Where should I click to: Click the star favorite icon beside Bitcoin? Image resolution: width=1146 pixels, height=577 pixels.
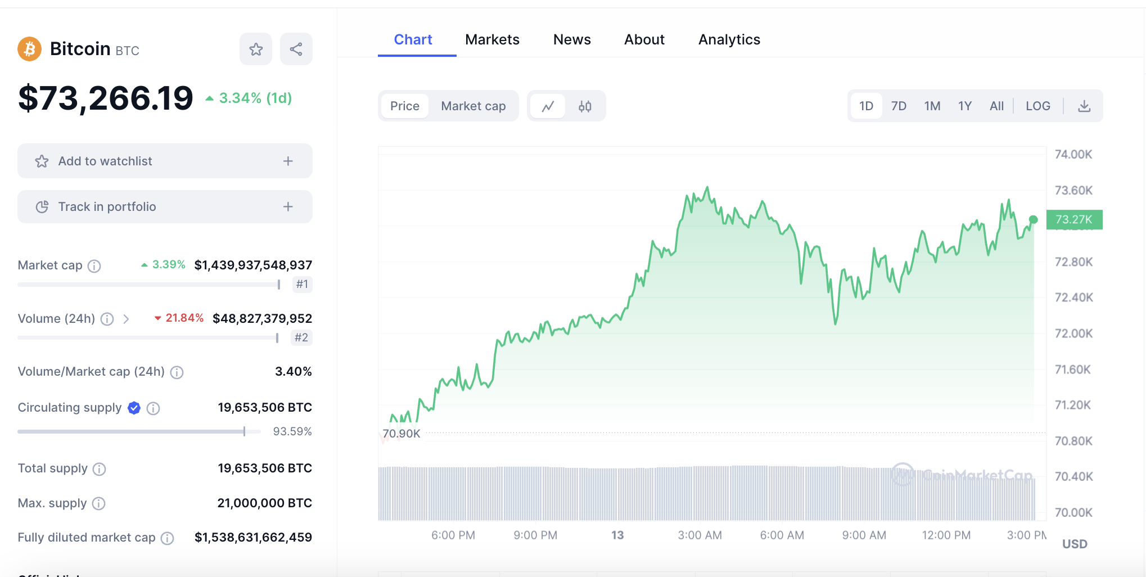pos(256,49)
